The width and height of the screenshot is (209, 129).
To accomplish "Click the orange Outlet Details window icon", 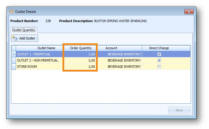I will point(12,12).
